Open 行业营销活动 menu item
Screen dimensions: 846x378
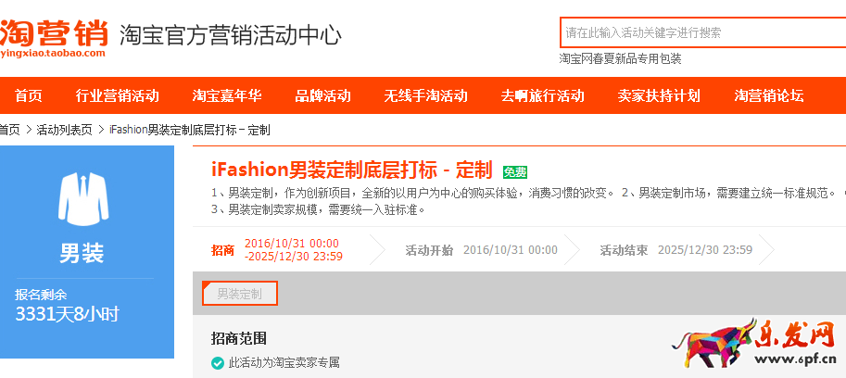pos(117,96)
